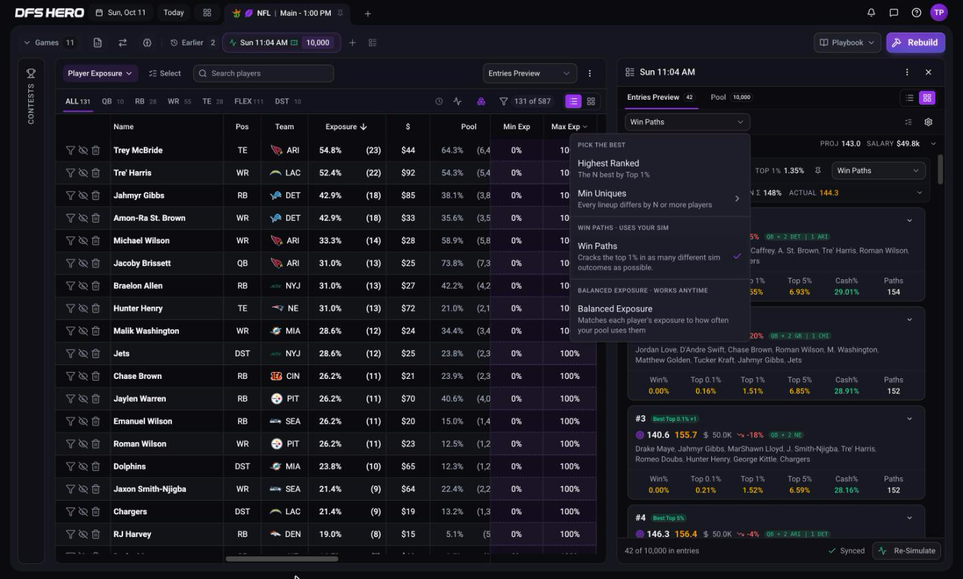Delete Trey McBride row with trash icon
Viewport: 963px width, 579px height.
96,150
